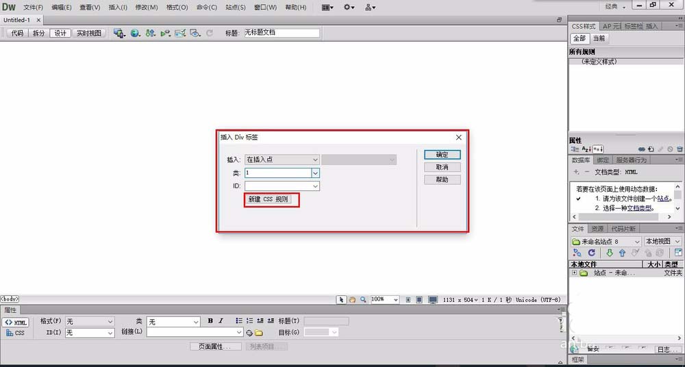Open the gear extend Dreamweaver menu
The width and height of the screenshot is (685, 367).
click(x=349, y=7)
